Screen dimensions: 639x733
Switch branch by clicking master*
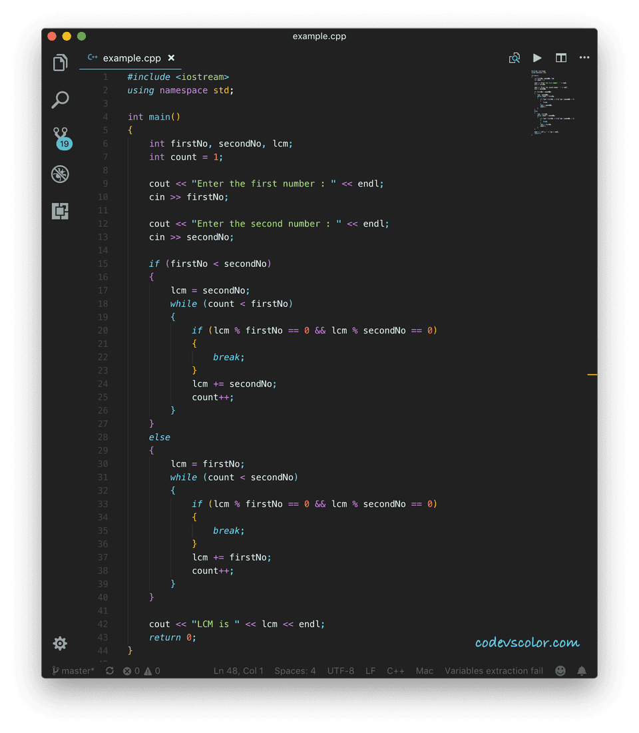[x=73, y=670]
